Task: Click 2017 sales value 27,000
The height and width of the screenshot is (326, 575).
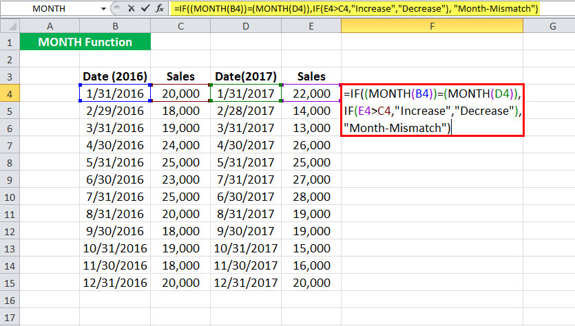Action: click(x=311, y=180)
